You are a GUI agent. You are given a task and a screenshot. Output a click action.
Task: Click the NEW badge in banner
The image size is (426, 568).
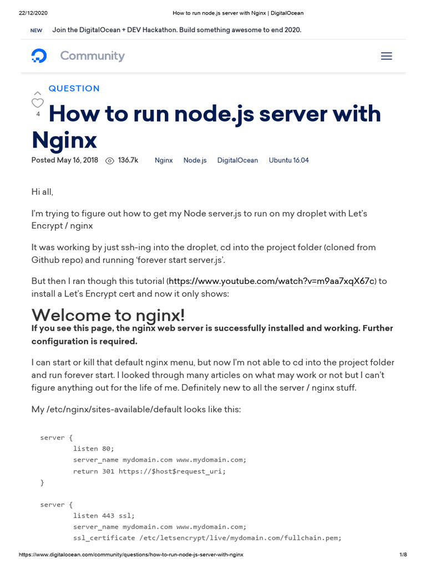36,31
